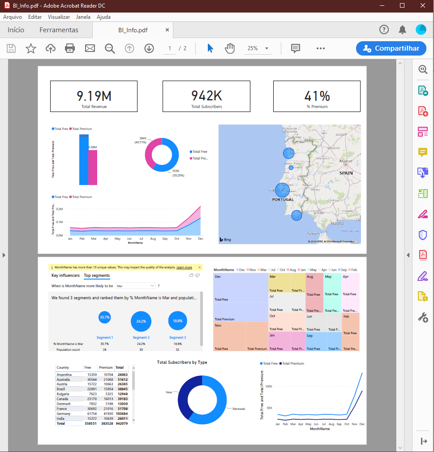434x452 pixels.
Task: Click the page number input field
Action: pos(170,48)
